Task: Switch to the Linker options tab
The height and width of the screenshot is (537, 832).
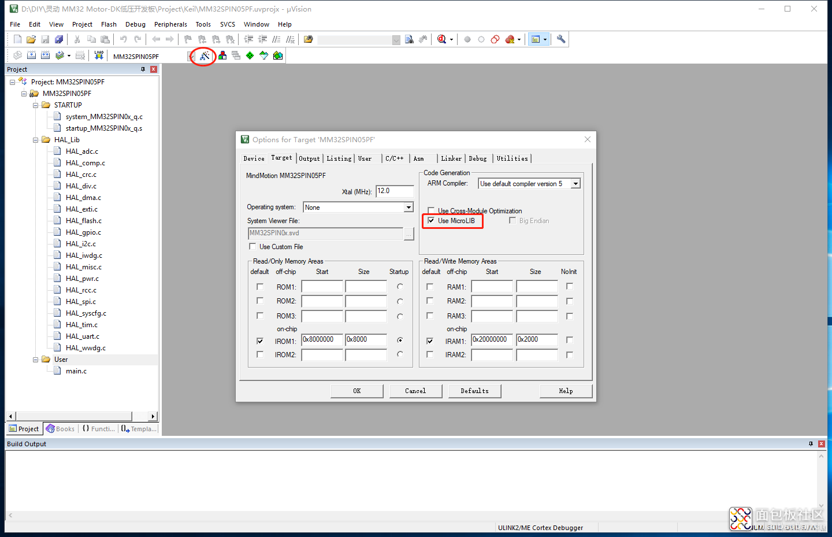Action: [x=451, y=158]
